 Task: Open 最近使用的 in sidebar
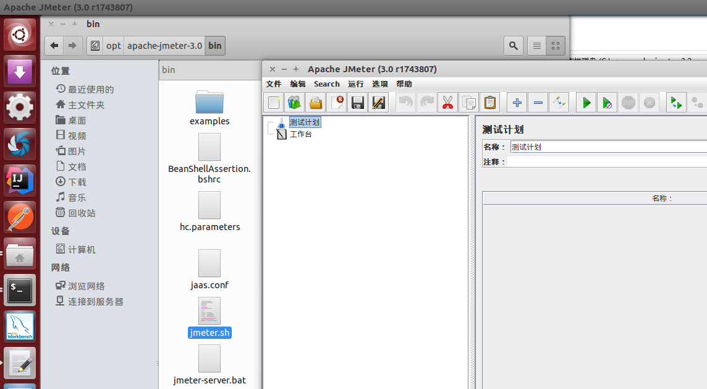(85, 89)
